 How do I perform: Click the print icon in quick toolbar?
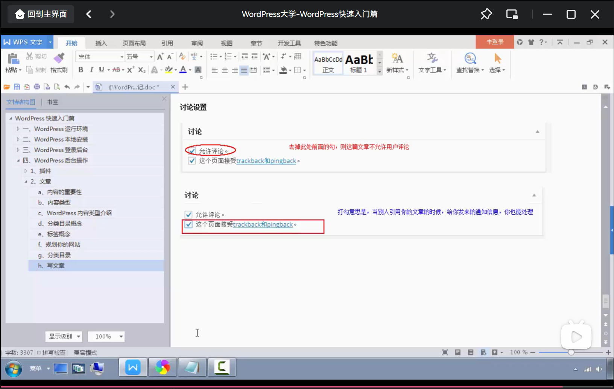(x=37, y=87)
